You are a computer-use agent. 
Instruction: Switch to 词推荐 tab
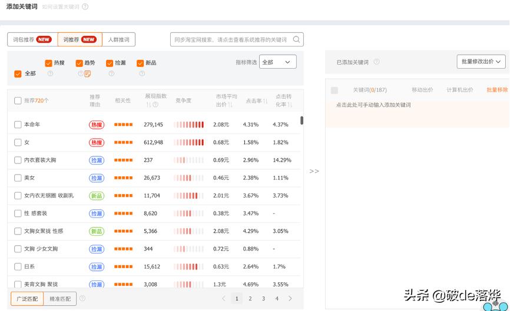[80, 39]
